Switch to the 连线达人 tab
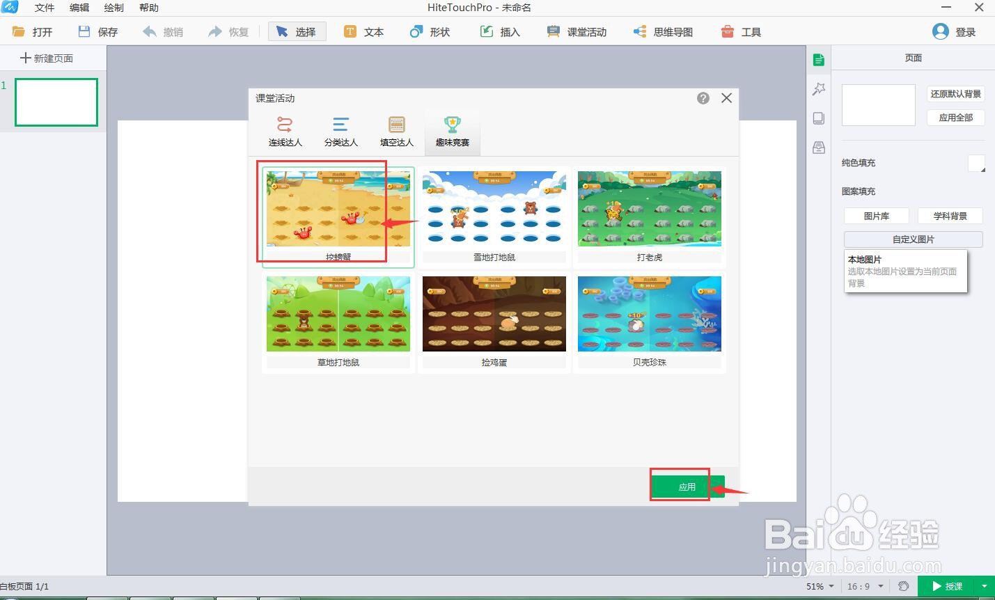 click(285, 132)
